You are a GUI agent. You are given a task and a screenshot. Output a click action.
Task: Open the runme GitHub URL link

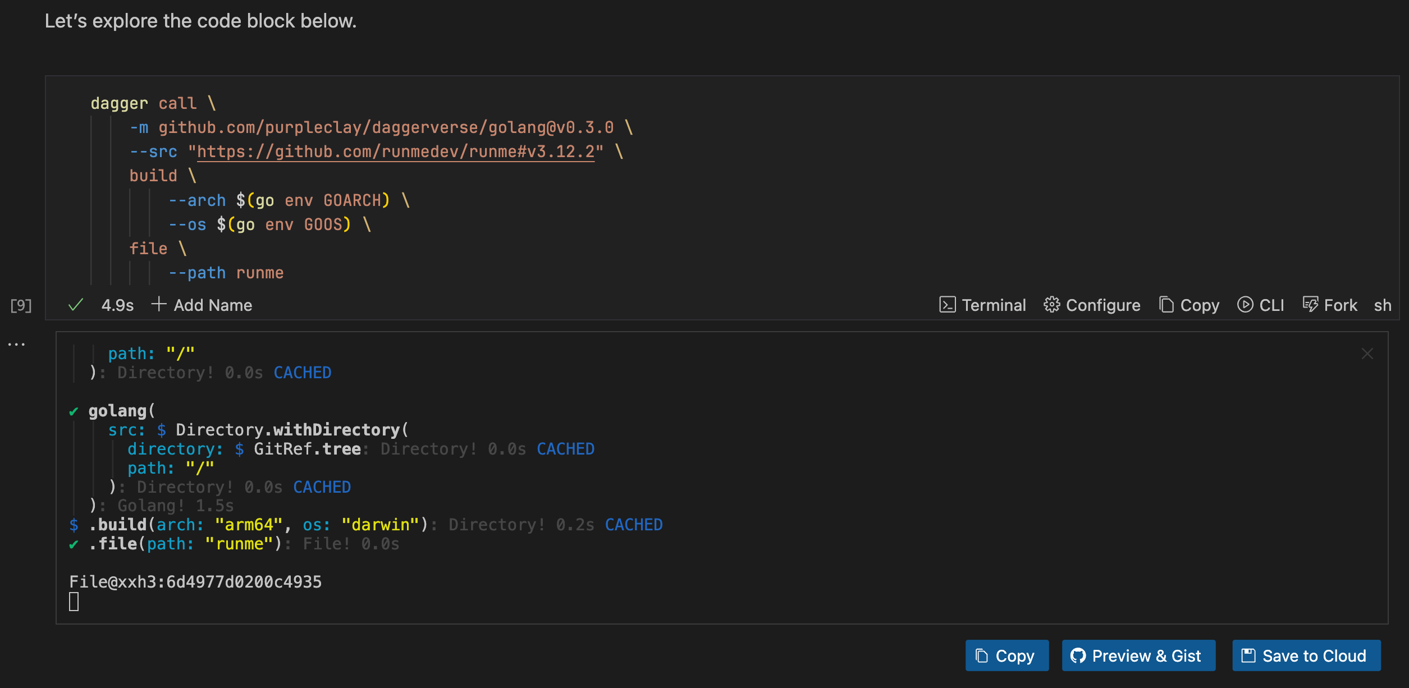point(395,152)
